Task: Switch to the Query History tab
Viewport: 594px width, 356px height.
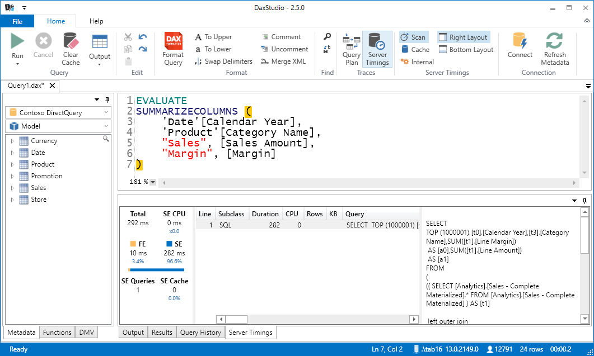Action: [200, 332]
